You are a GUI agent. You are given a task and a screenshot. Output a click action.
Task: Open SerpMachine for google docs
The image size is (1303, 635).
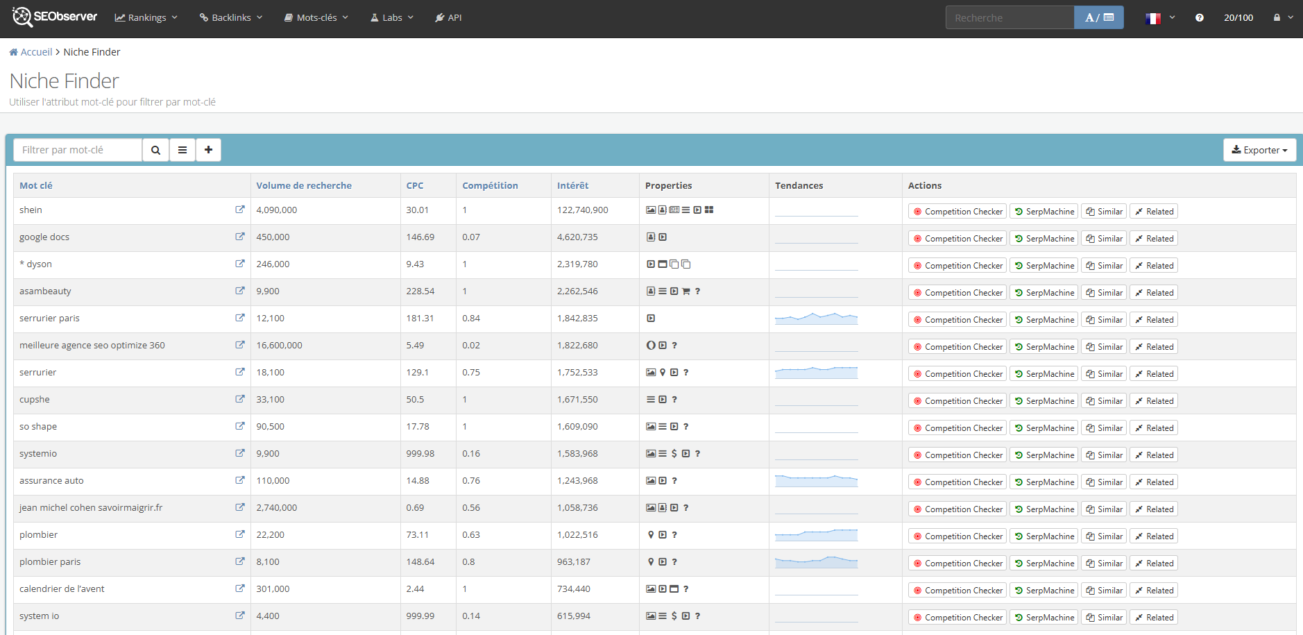[x=1044, y=239]
